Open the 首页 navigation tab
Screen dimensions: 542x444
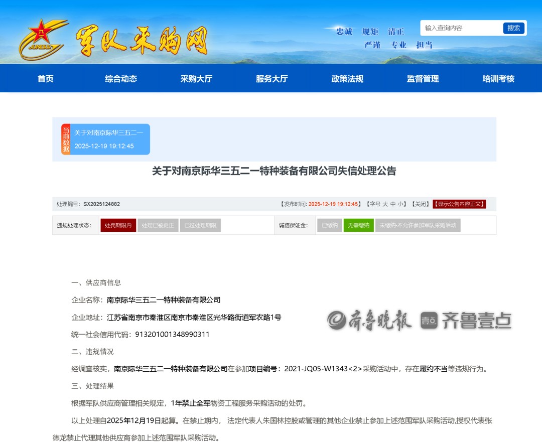pos(45,79)
